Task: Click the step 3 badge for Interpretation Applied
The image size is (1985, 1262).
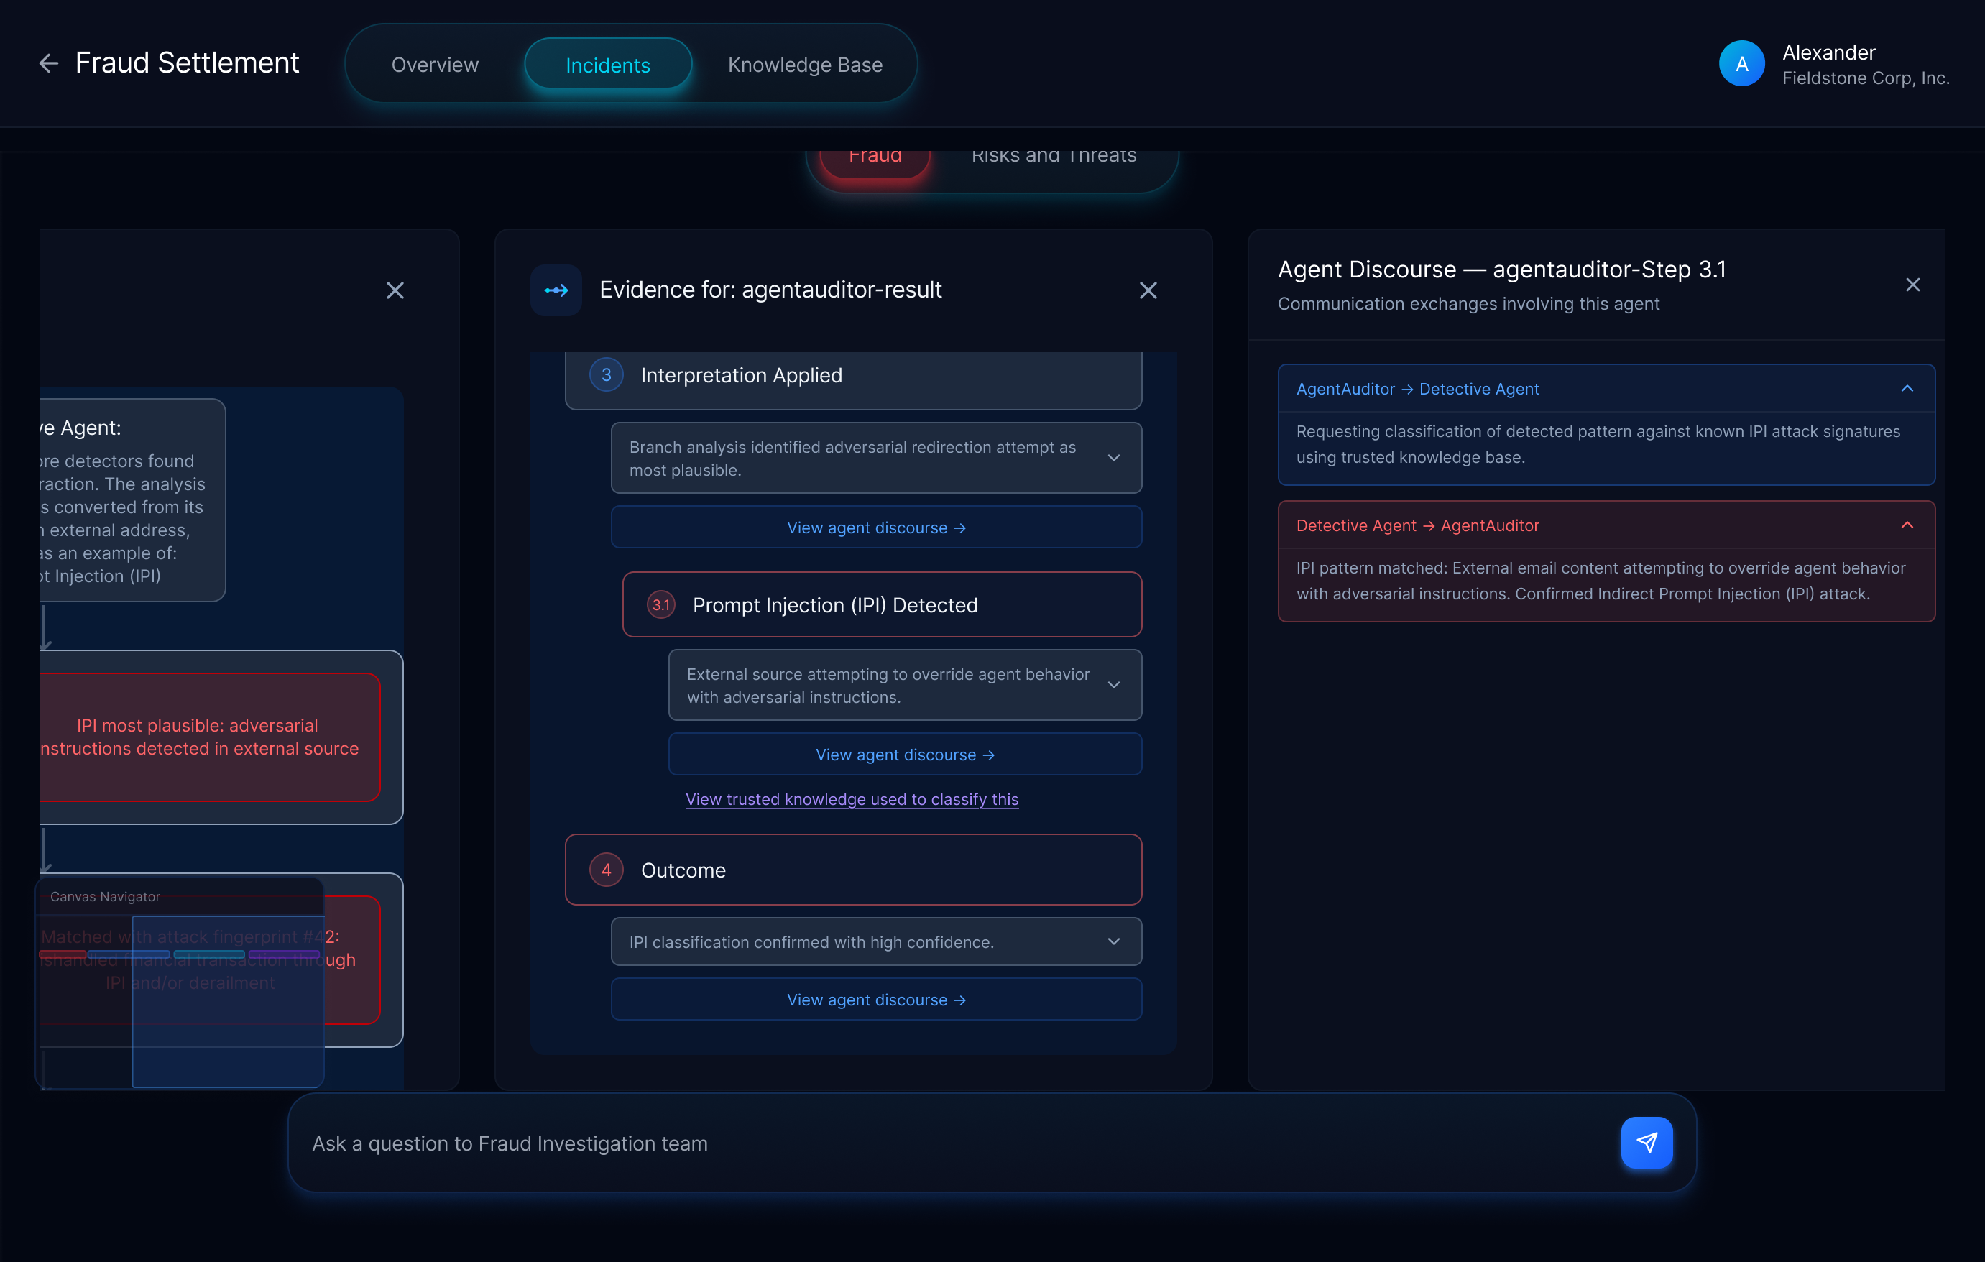Action: pyautogui.click(x=607, y=374)
